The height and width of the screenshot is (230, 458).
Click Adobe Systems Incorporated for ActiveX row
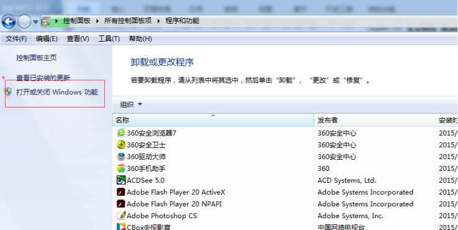pyautogui.click(x=366, y=192)
